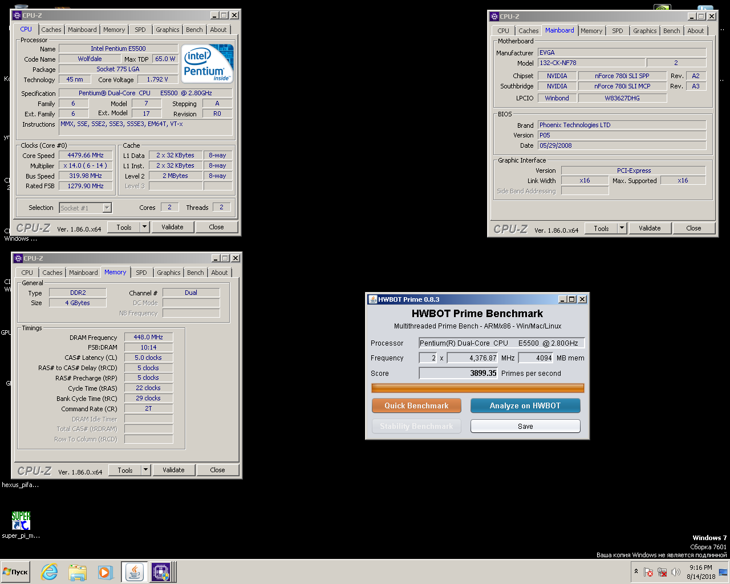This screenshot has width=730, height=584.
Task: Open Mainboard tab in the CPU window
Action: [x=82, y=30]
